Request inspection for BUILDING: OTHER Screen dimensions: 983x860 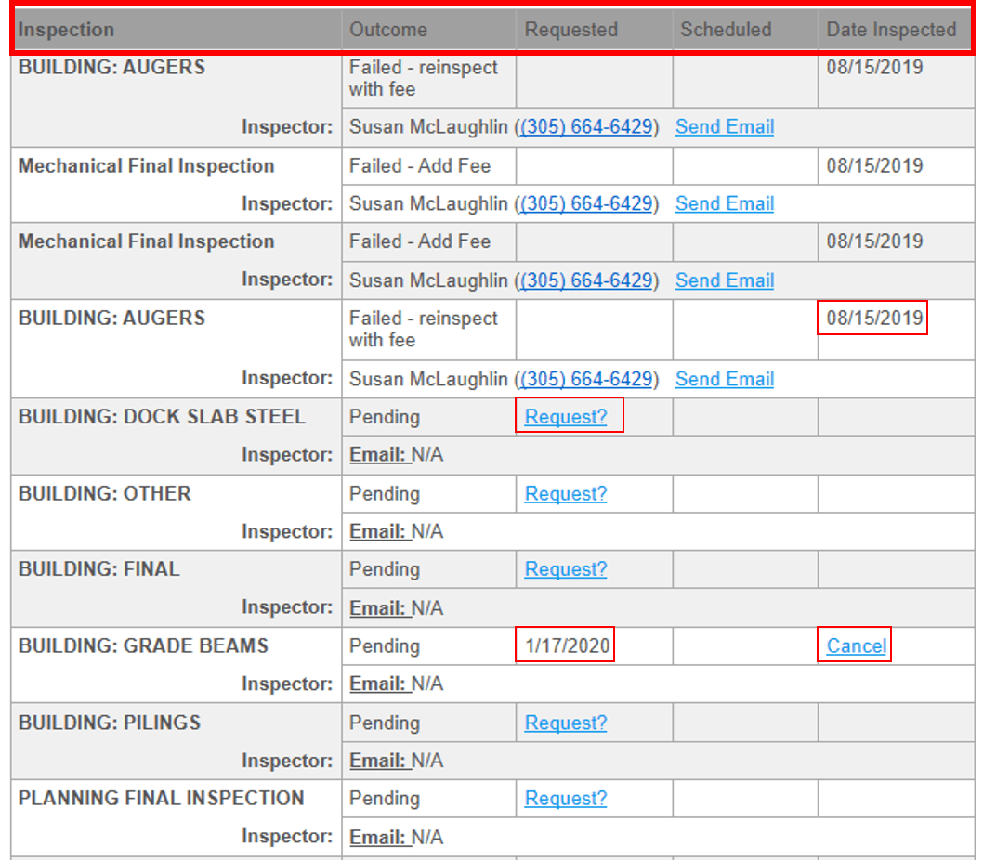pos(565,493)
